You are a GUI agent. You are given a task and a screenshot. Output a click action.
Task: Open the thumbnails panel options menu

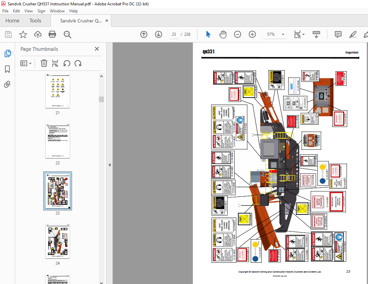click(x=26, y=63)
